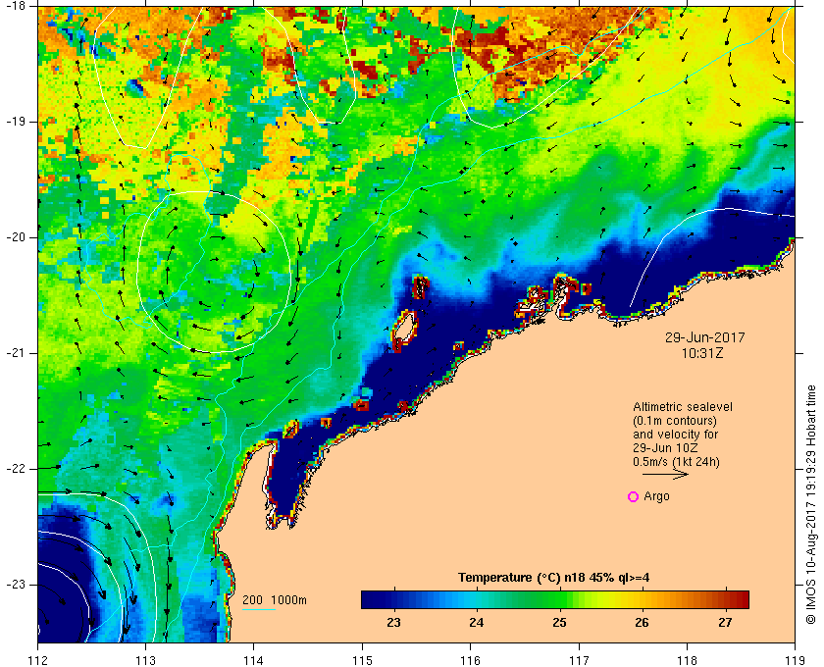The image size is (824, 667).
Task: Click the 117 longitude axis label
Action: [579, 659]
